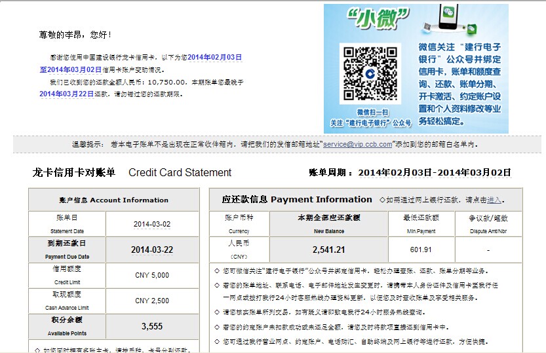Click the service@vip.ccb.com email link
This screenshot has height=353, width=546.
click(357, 144)
